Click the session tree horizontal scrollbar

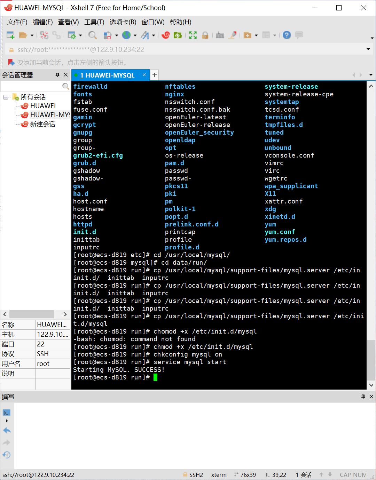(31, 314)
